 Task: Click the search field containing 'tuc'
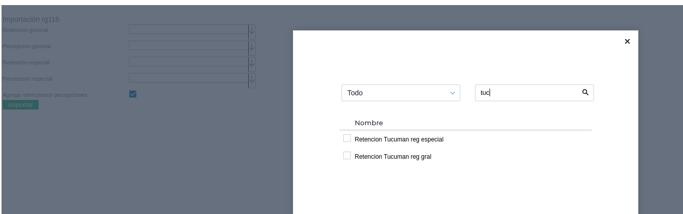tap(527, 93)
